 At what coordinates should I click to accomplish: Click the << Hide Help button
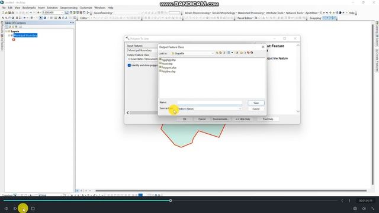(243, 119)
